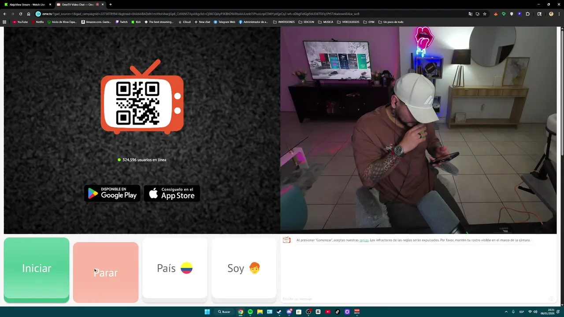
Task: Open CapCut from the taskbar
Action: coord(318,312)
